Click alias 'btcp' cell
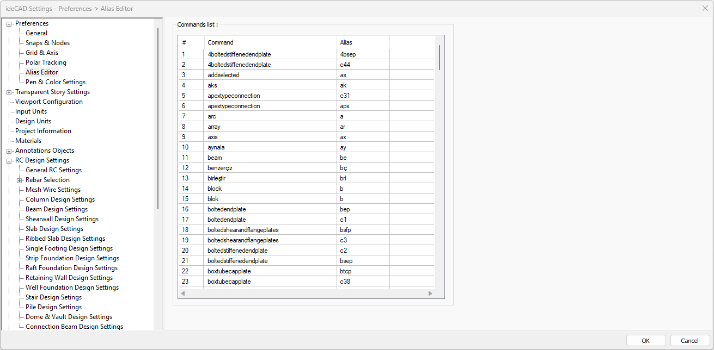The height and width of the screenshot is (350, 714). pyautogui.click(x=363, y=271)
